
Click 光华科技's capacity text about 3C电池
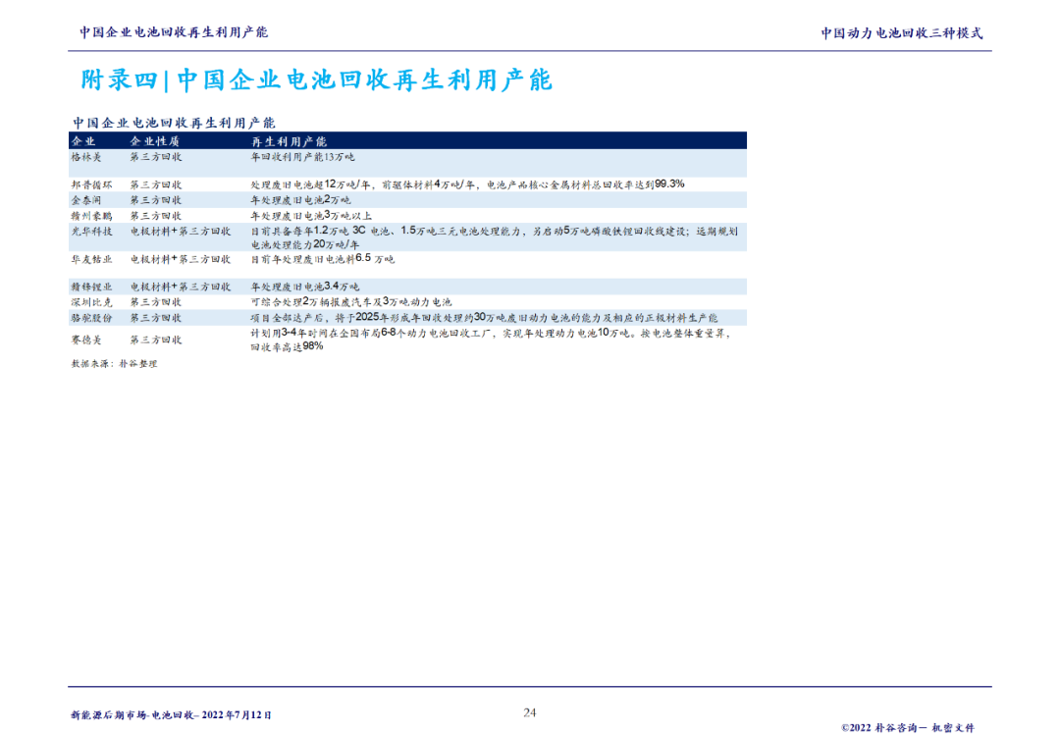(495, 237)
